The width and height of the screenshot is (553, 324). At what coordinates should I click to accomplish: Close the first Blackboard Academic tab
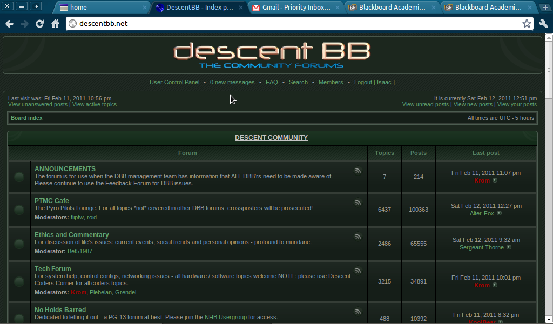[x=434, y=8]
